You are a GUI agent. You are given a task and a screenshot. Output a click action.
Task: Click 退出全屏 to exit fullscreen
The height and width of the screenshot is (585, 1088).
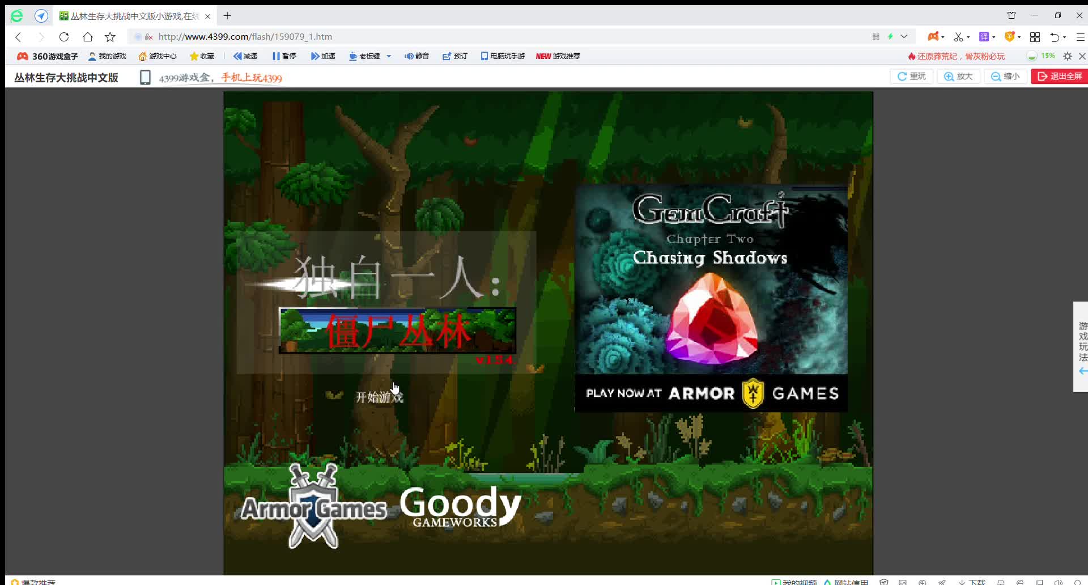[x=1059, y=77]
